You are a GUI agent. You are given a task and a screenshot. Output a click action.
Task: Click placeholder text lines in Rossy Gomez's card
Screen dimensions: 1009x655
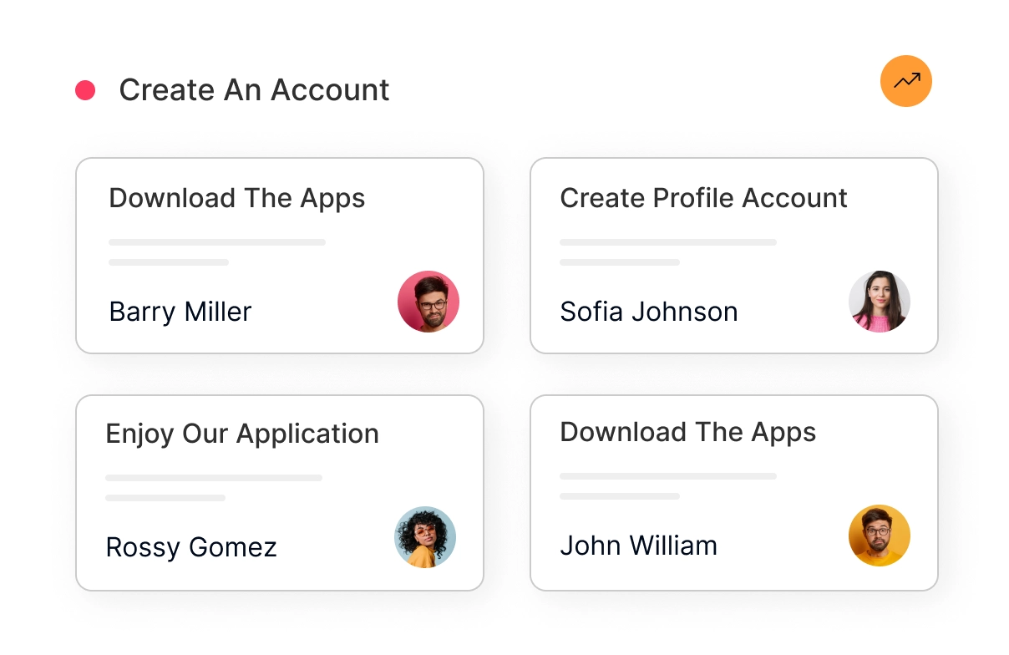click(x=214, y=488)
